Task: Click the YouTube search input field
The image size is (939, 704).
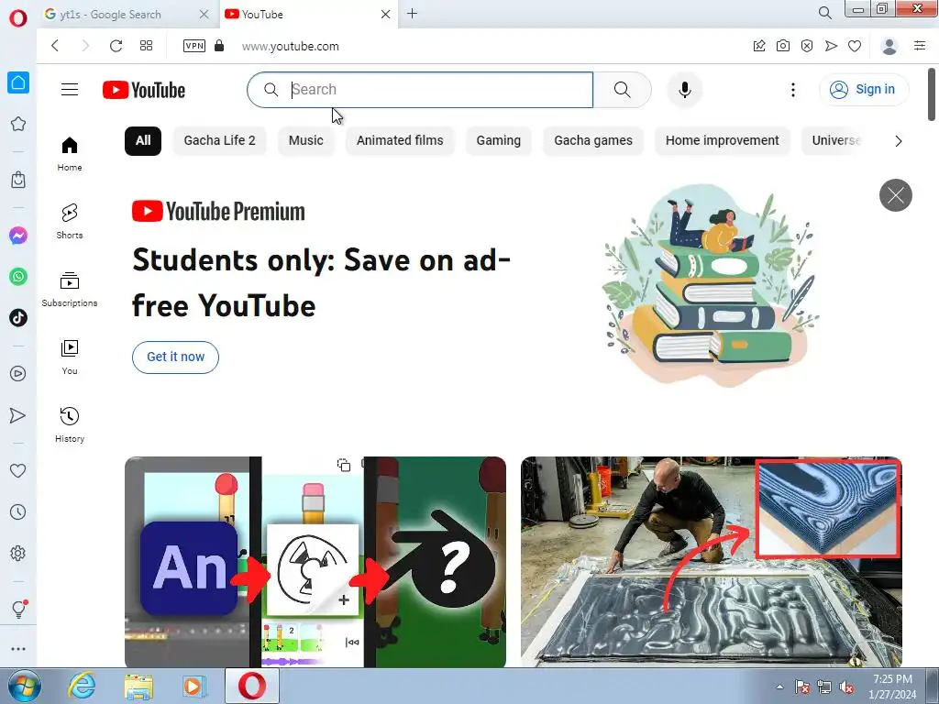Action: (x=420, y=90)
